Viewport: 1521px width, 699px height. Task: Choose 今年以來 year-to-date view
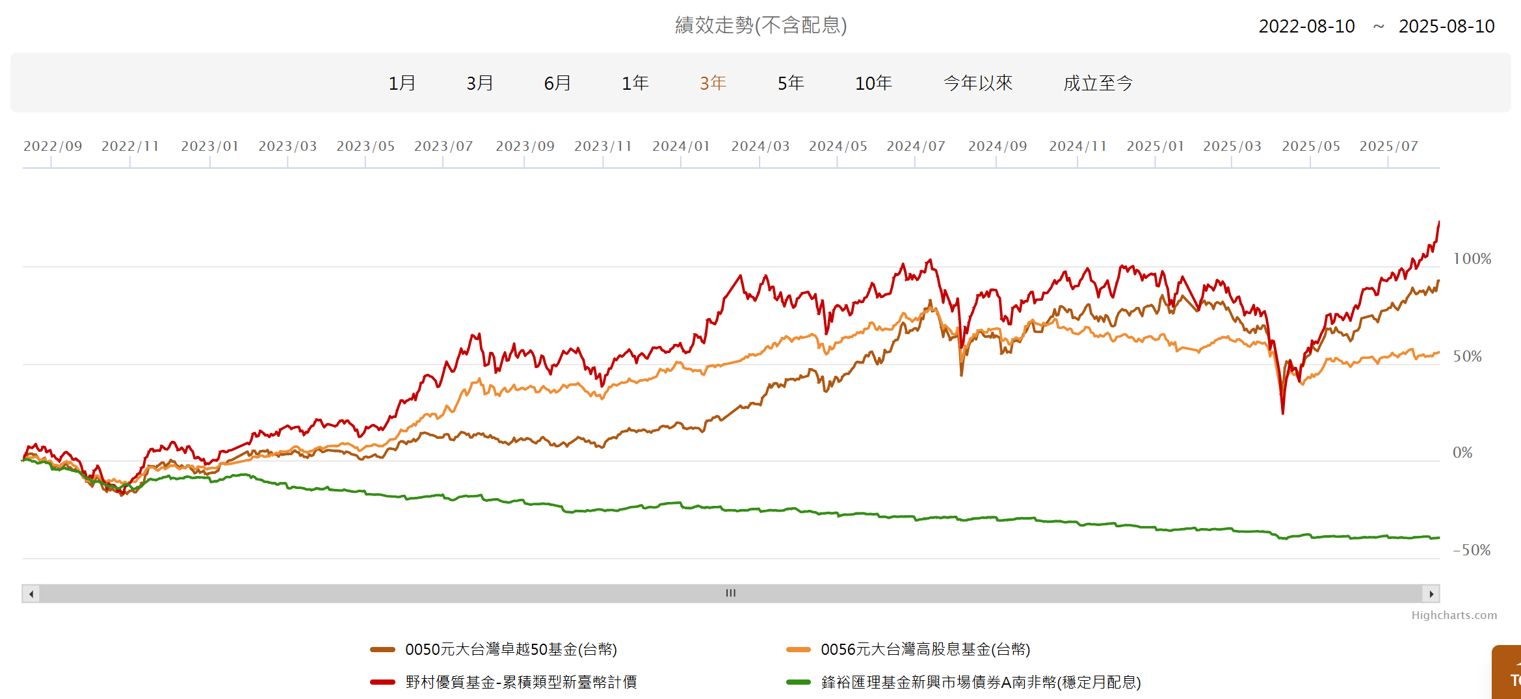coord(977,83)
